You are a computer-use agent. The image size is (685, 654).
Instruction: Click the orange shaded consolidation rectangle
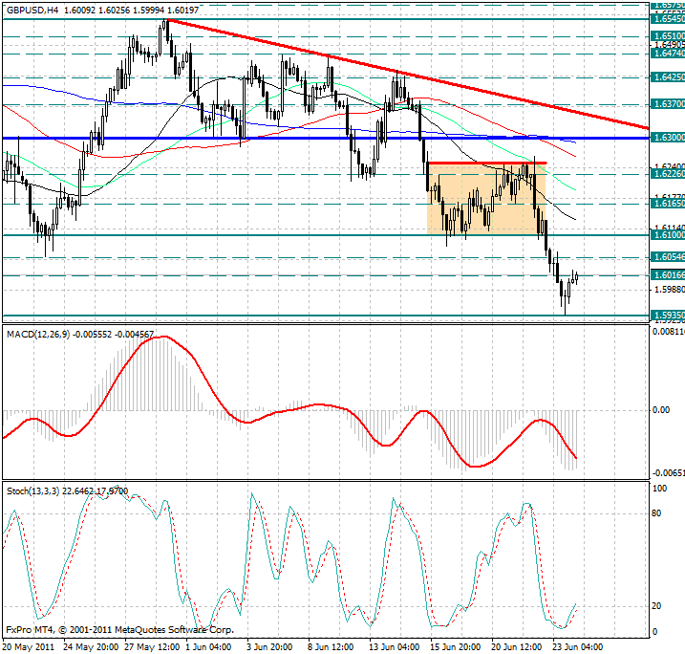[x=478, y=206]
